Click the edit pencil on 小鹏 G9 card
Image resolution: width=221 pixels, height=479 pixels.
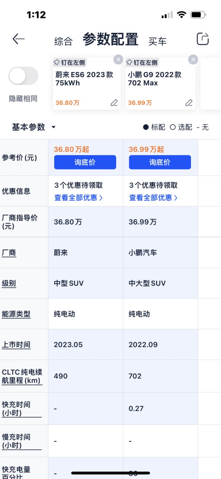(x=189, y=103)
